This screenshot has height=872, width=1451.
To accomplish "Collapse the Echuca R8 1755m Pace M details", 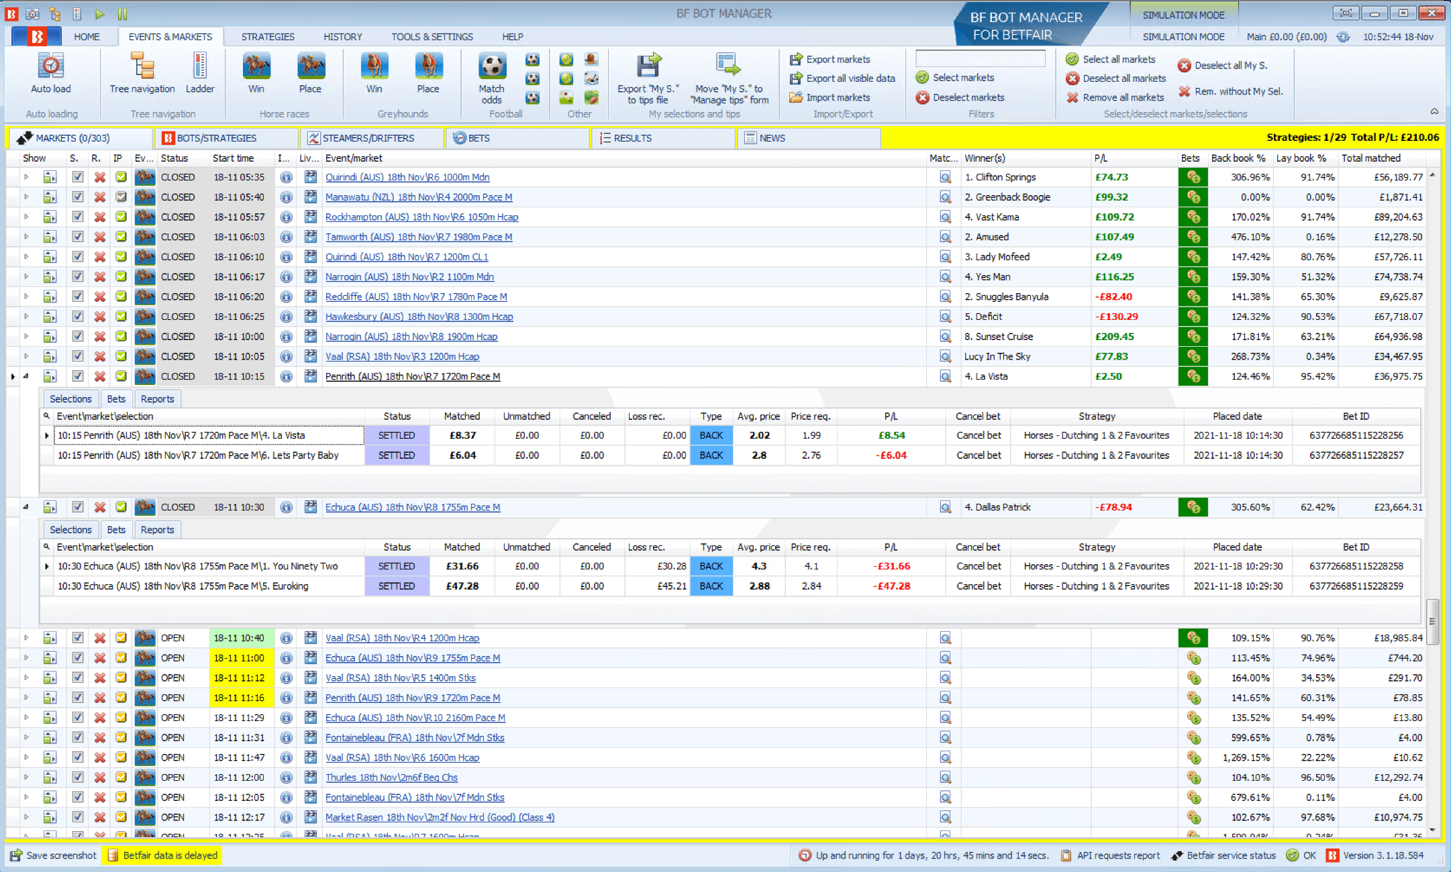I will (x=26, y=507).
